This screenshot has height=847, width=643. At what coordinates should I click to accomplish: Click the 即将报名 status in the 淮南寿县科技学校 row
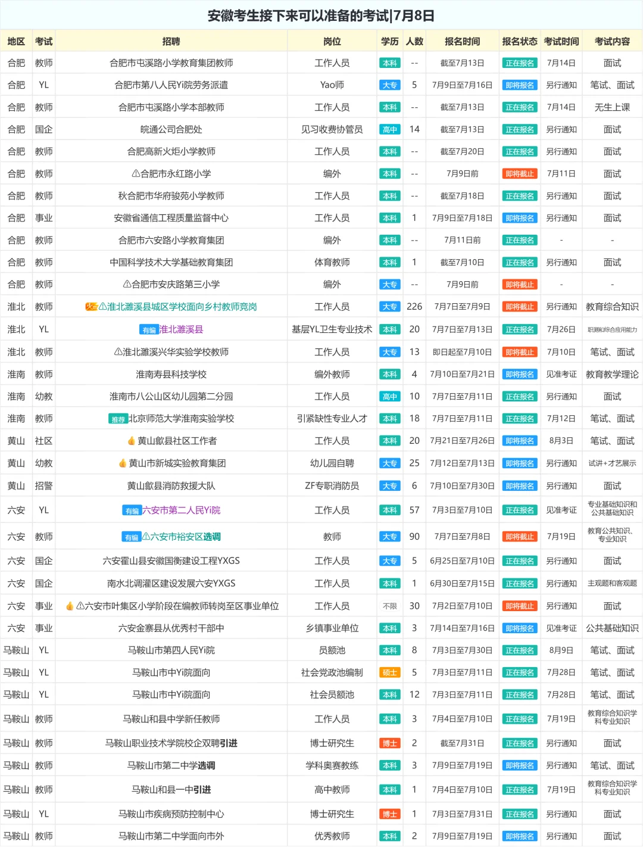tap(520, 375)
